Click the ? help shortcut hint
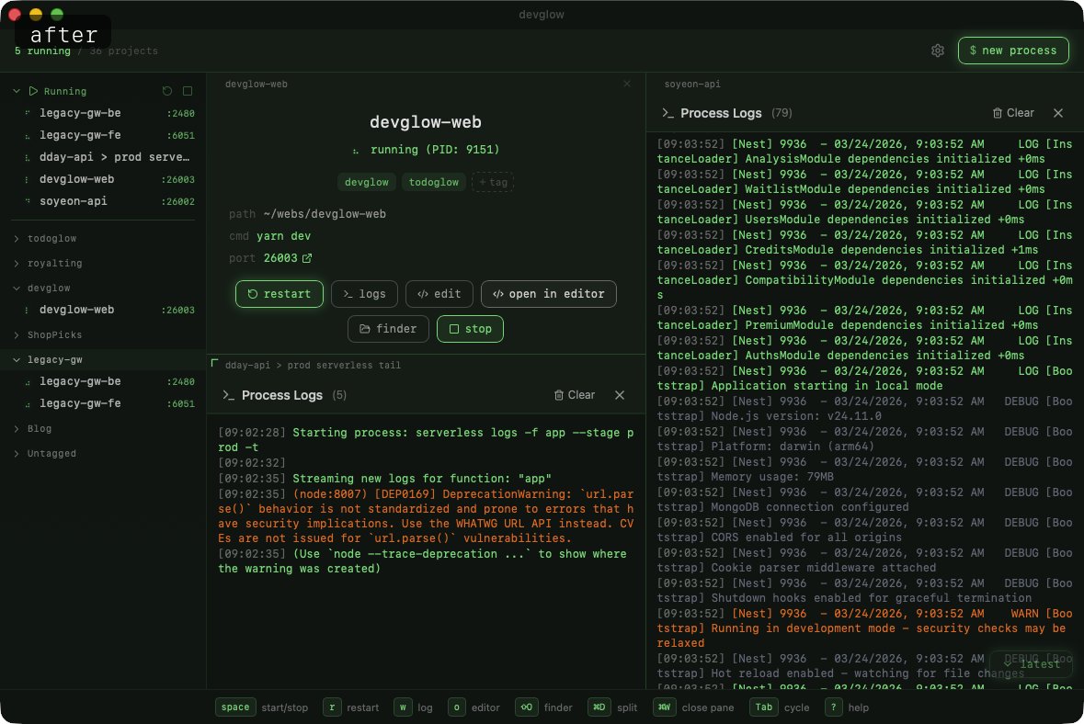The width and height of the screenshot is (1084, 724). point(847,707)
